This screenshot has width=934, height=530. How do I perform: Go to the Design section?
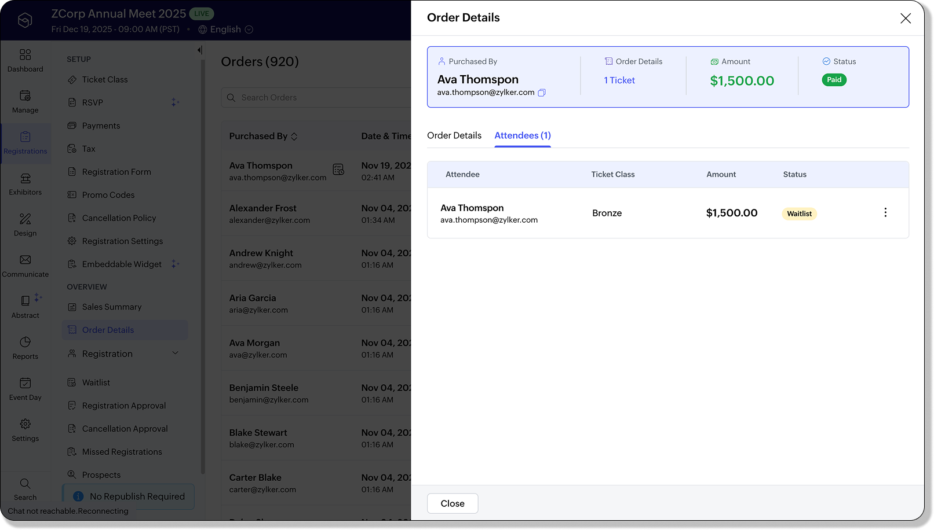coord(25,220)
